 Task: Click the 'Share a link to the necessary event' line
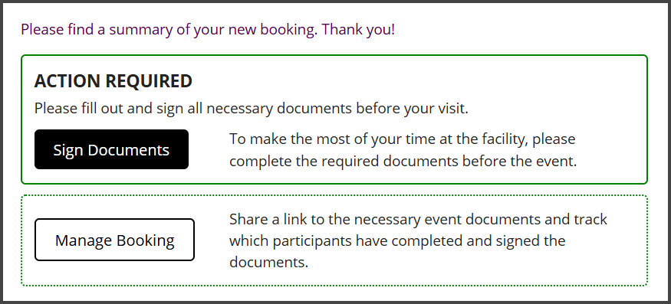coord(418,219)
